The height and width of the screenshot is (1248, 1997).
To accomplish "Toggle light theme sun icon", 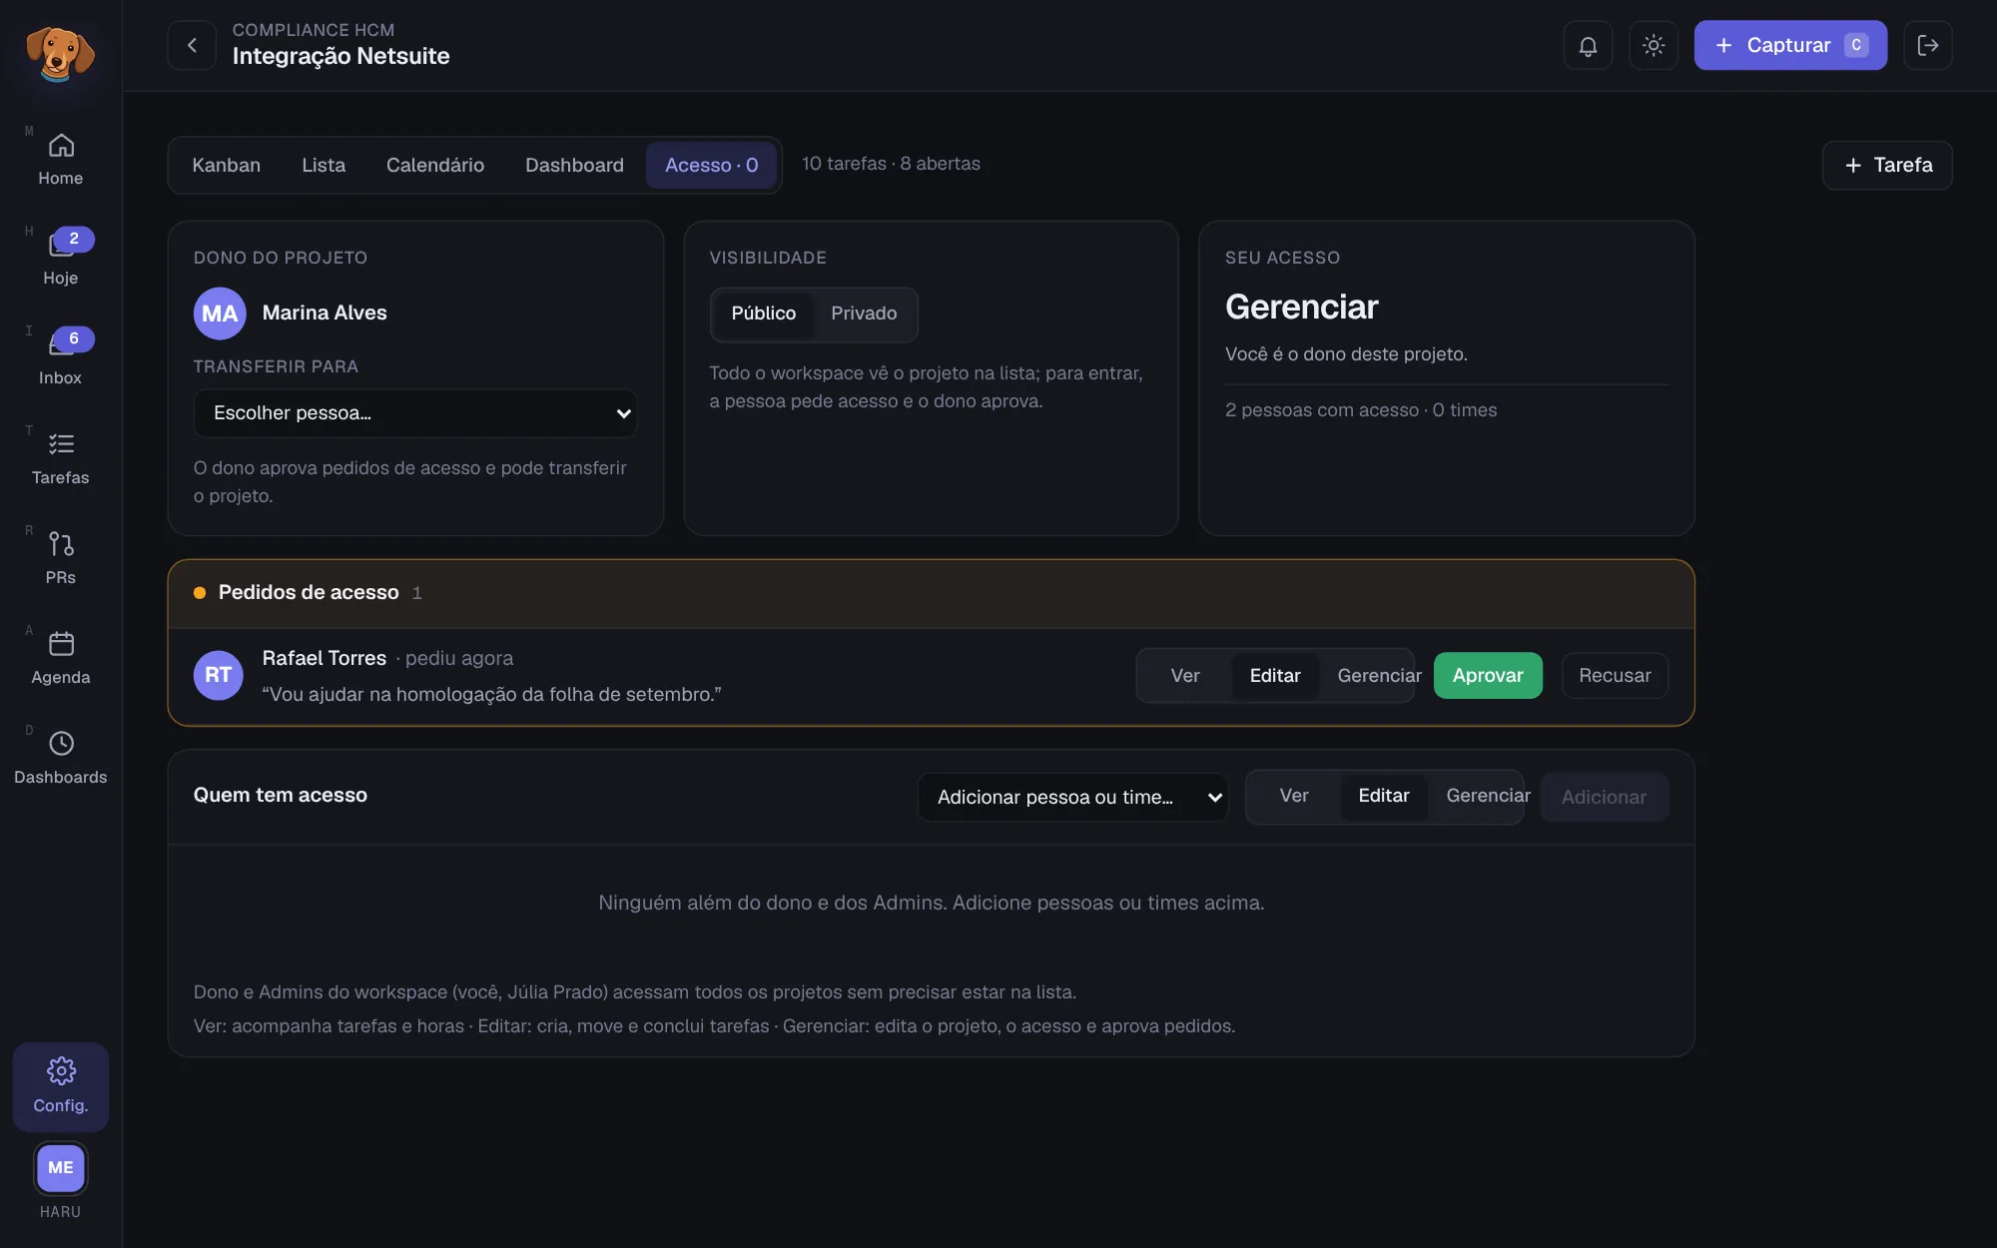I will coord(1654,45).
